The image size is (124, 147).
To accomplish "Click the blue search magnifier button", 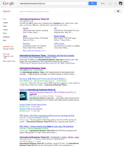I will (92, 3).
